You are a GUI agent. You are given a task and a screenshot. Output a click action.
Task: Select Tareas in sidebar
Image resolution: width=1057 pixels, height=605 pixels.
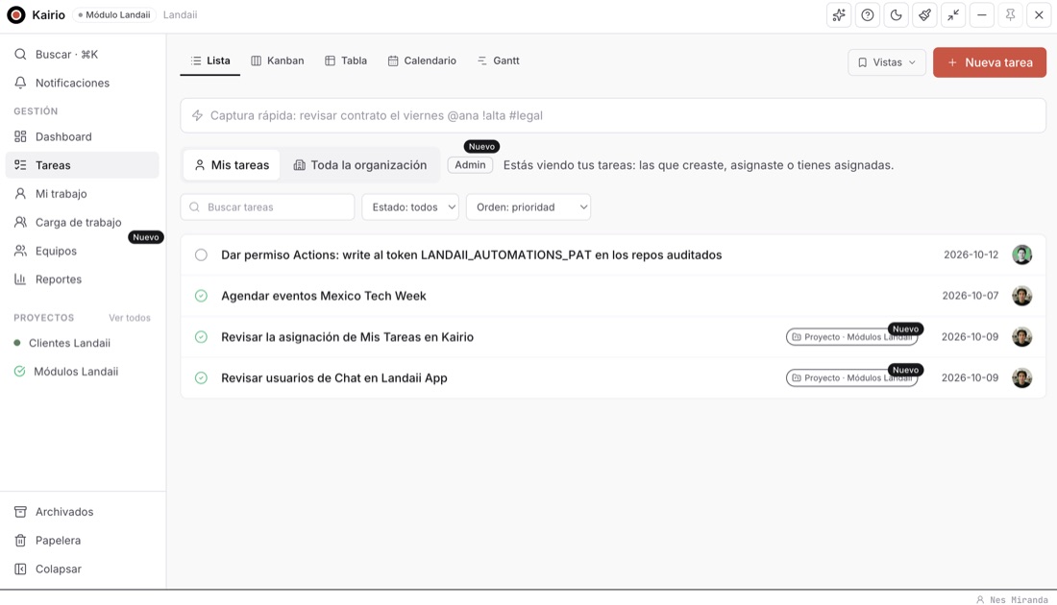tap(83, 165)
